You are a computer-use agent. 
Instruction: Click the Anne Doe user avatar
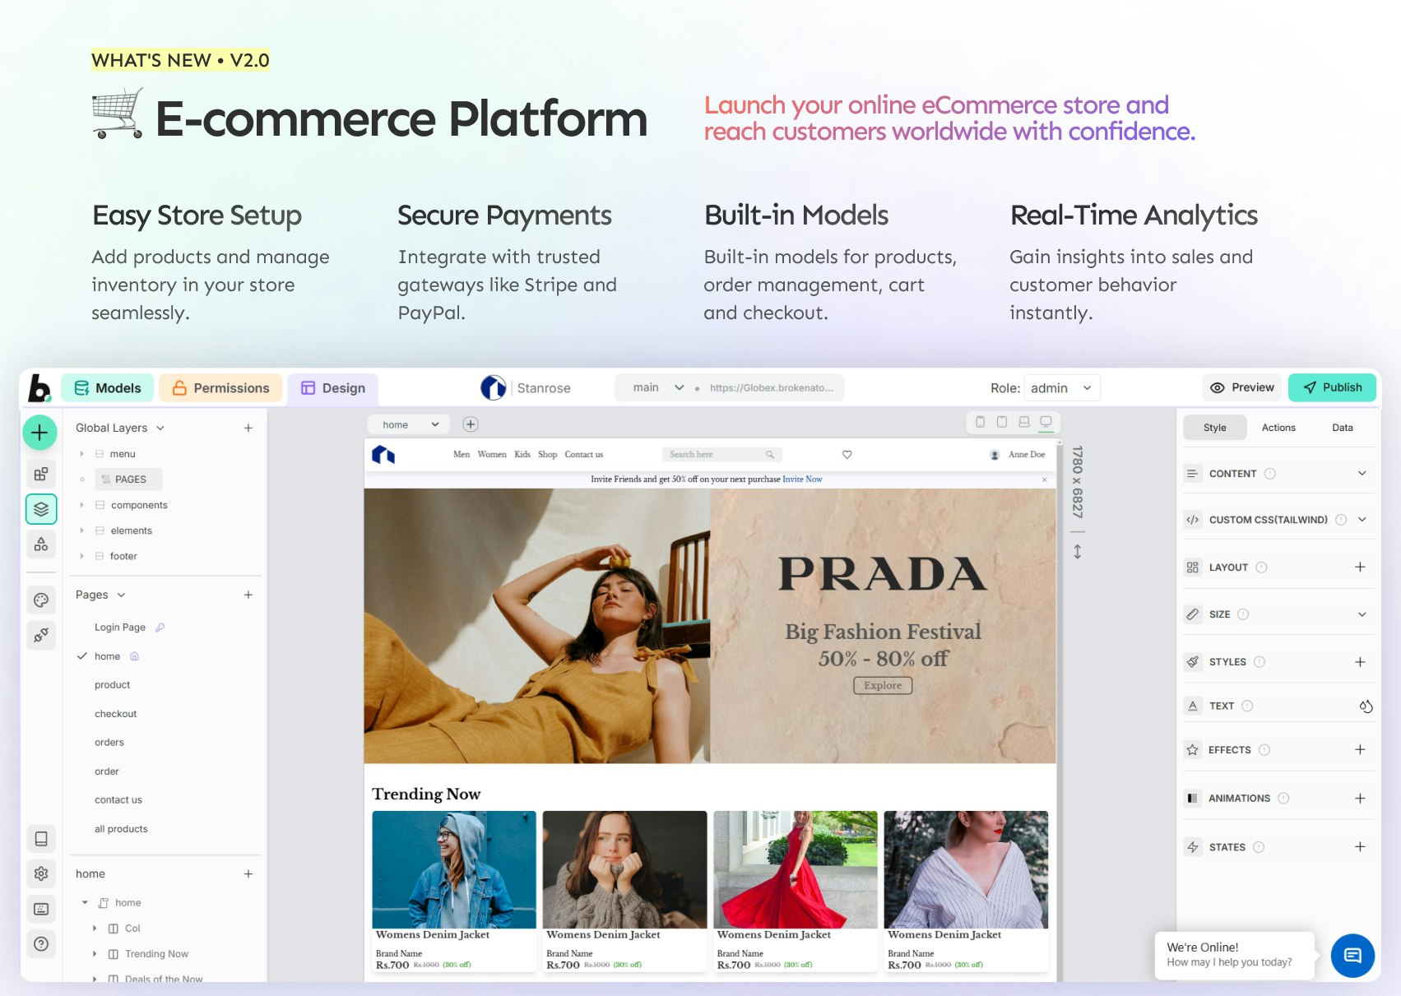click(x=995, y=455)
